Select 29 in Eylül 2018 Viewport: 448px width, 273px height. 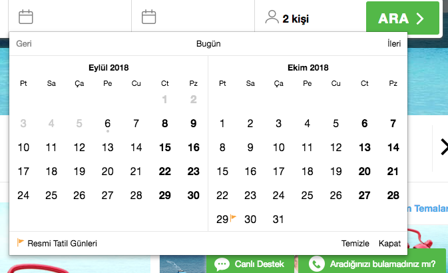point(164,196)
